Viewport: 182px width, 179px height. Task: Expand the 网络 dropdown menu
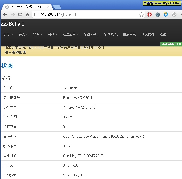[x=52, y=34]
